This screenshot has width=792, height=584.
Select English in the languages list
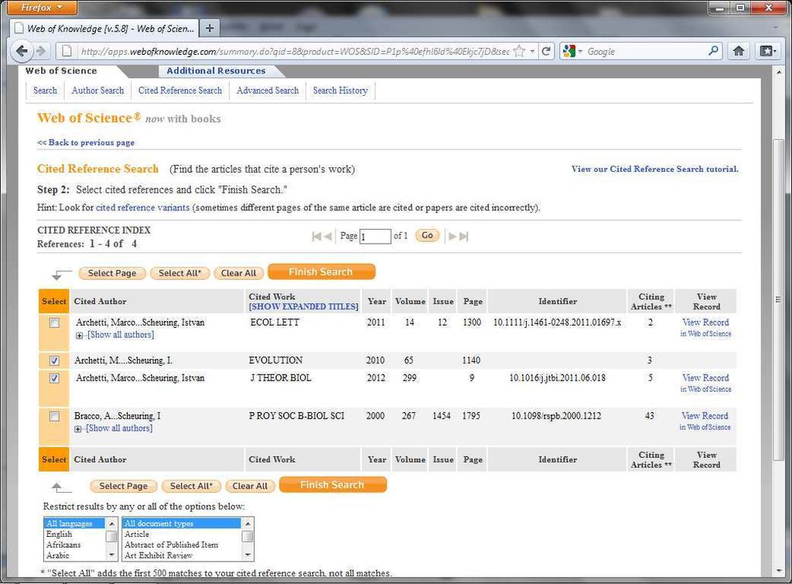75,534
